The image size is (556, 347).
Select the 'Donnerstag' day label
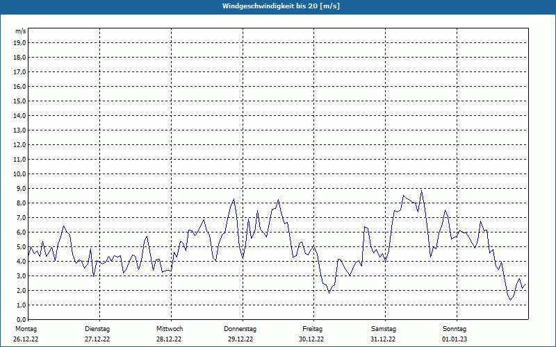[x=240, y=329]
